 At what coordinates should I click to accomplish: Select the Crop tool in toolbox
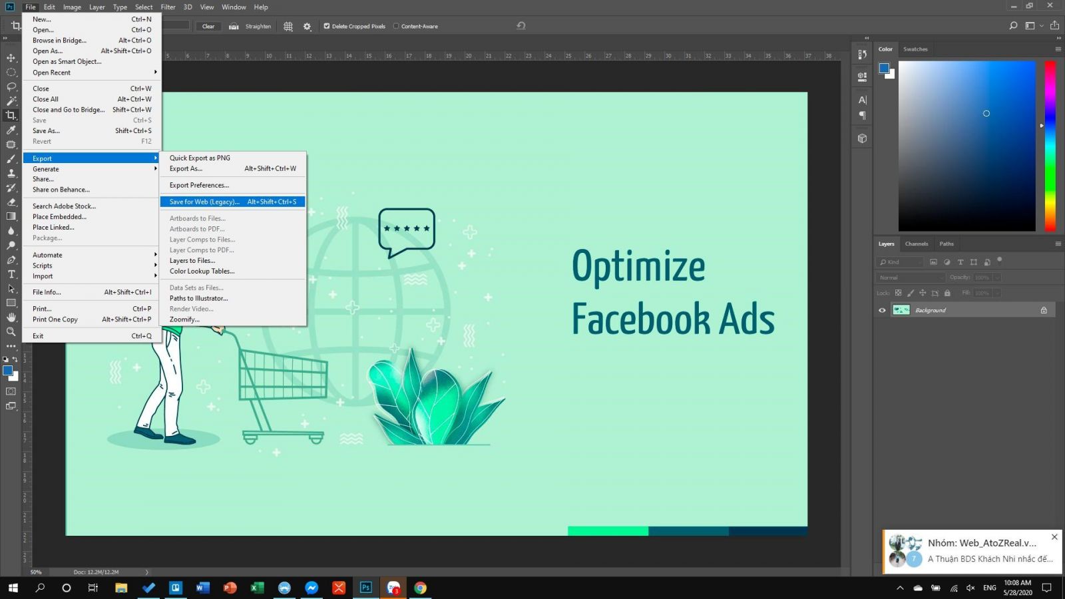(x=11, y=115)
